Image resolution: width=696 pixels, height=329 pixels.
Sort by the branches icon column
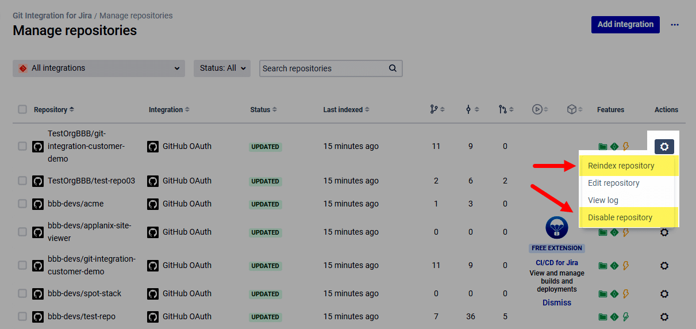tap(437, 109)
